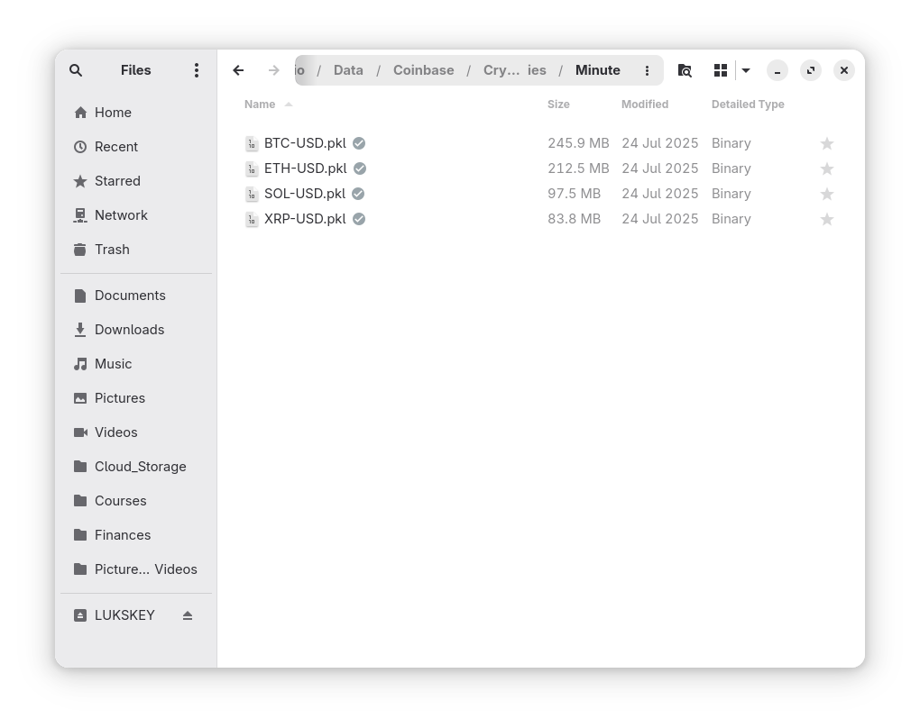The width and height of the screenshot is (920, 728).
Task: Open the Starred files location
Action: [117, 181]
